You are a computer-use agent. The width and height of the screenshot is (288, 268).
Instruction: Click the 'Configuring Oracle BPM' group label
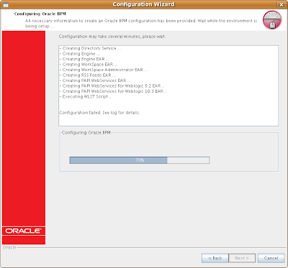tap(86, 132)
